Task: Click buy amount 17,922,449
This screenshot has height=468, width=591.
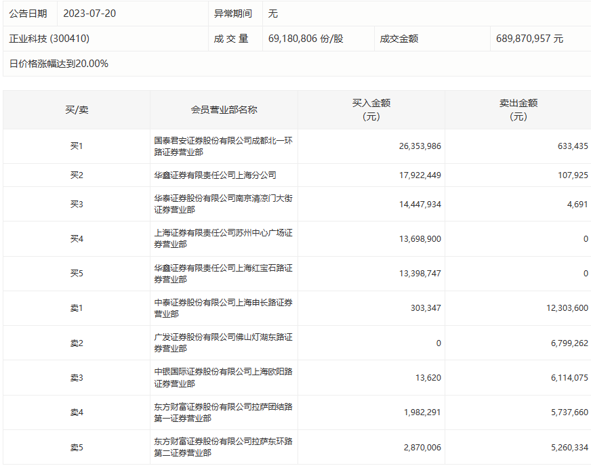Action: click(x=420, y=175)
